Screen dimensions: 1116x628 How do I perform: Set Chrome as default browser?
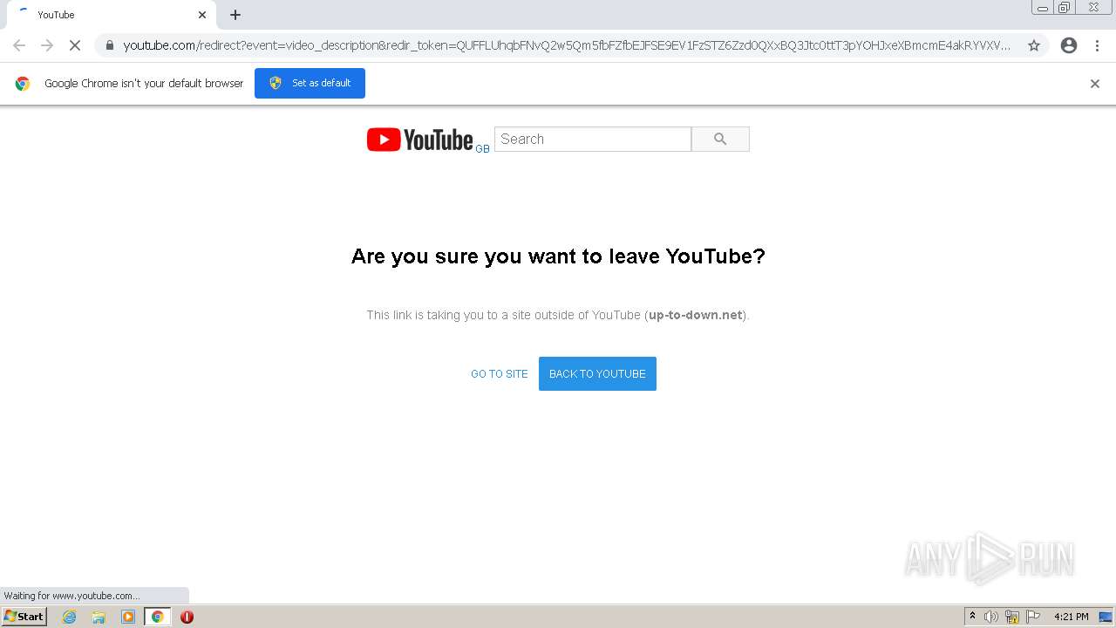[x=310, y=83]
